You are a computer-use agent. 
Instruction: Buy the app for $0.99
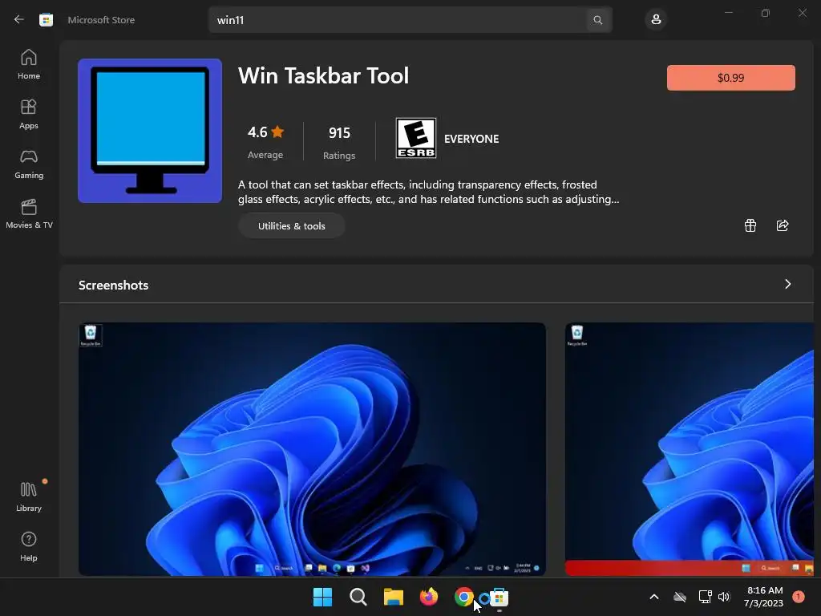point(731,78)
